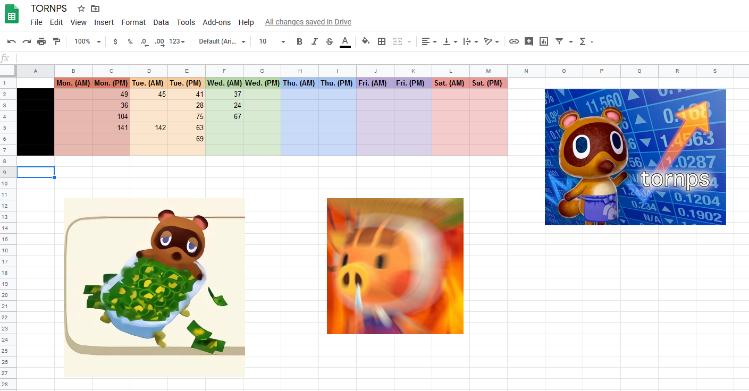This screenshot has width=749, height=391.
Task: Toggle Bold formatting
Action: (x=299, y=41)
